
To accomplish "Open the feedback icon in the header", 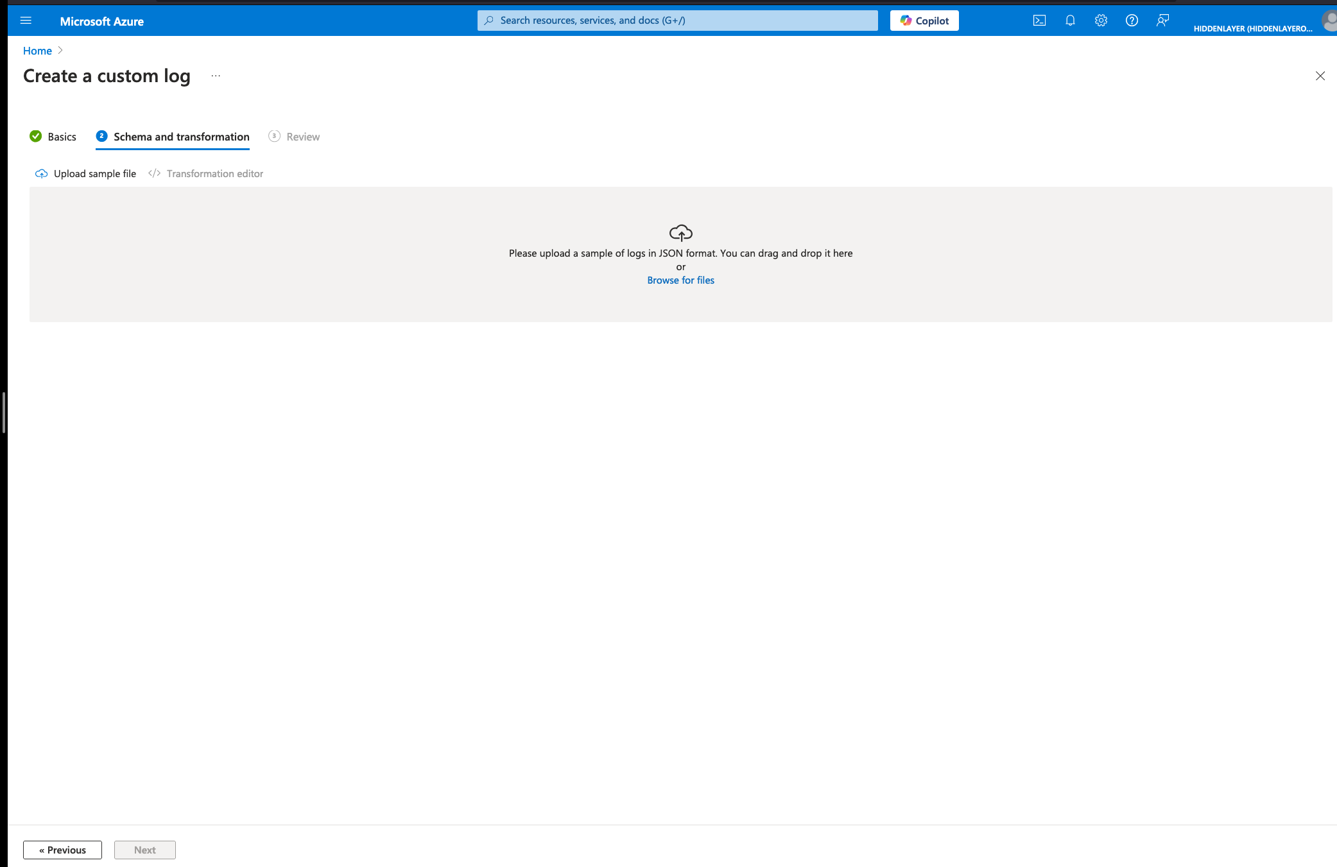I will pyautogui.click(x=1162, y=21).
